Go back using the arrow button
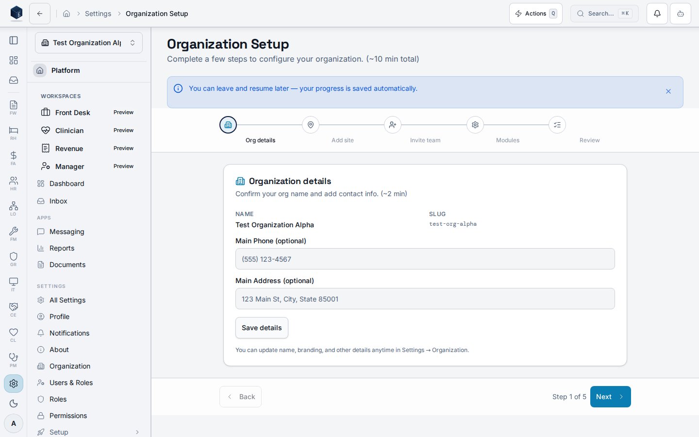 pos(40,14)
